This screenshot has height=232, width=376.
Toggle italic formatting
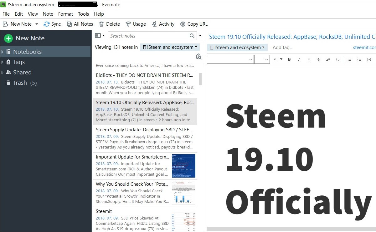pyautogui.click(x=299, y=59)
